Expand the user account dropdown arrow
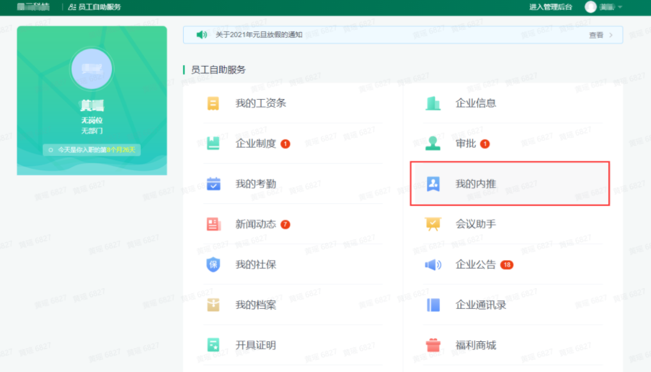 [x=620, y=7]
